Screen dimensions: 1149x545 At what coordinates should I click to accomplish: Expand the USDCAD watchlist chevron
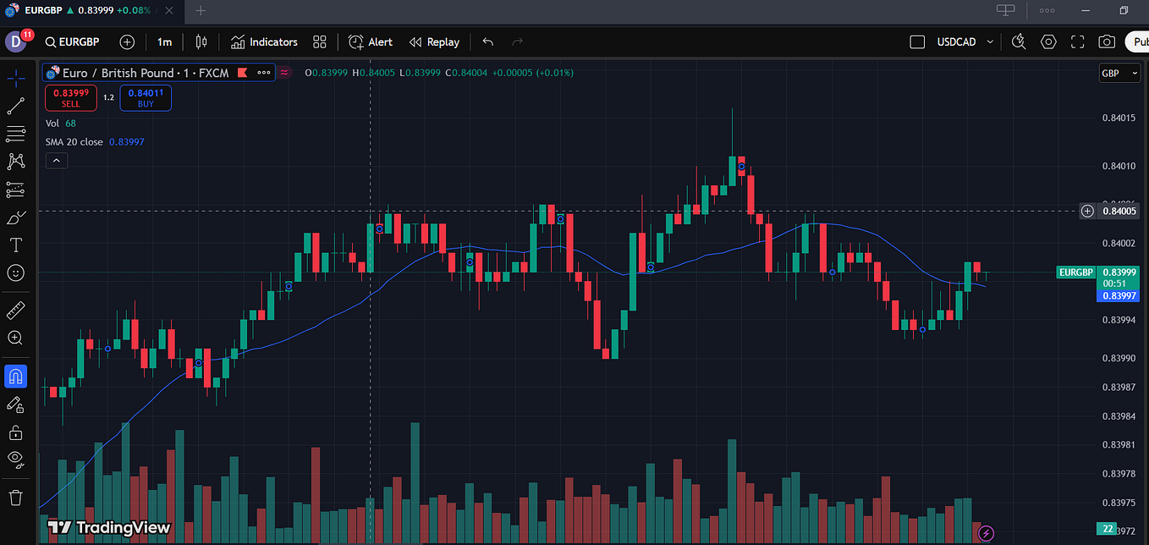click(x=990, y=41)
